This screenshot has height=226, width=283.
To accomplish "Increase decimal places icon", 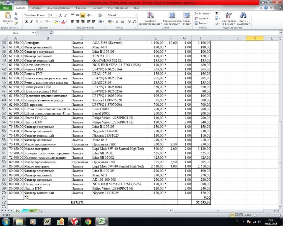I will 129,21.
